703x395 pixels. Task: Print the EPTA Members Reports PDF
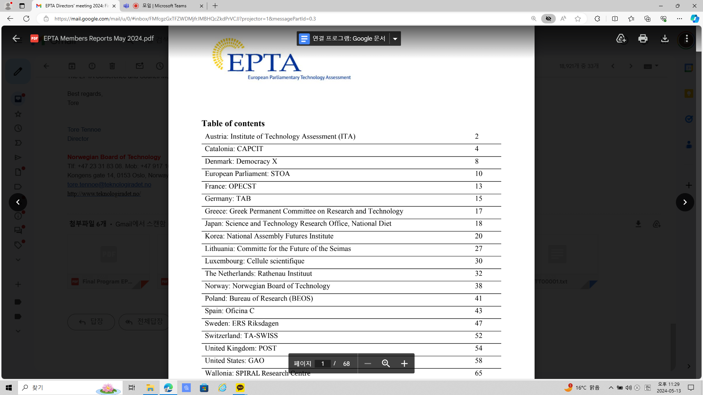643,38
